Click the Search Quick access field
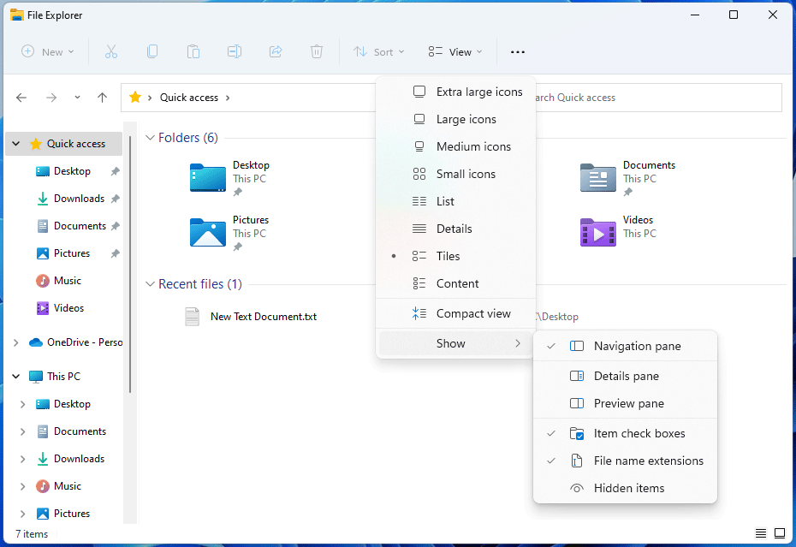Viewport: 796px width, 547px height. point(658,98)
